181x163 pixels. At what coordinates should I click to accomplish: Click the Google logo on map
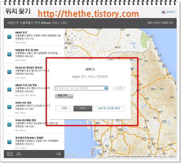[71, 155]
